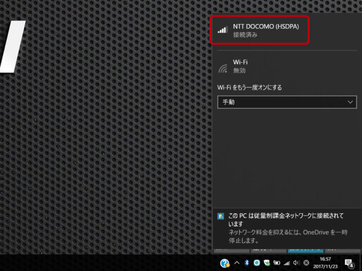
Task: Click the 'Wi-Fi をもう一度オンにする' label
Action: [250, 88]
